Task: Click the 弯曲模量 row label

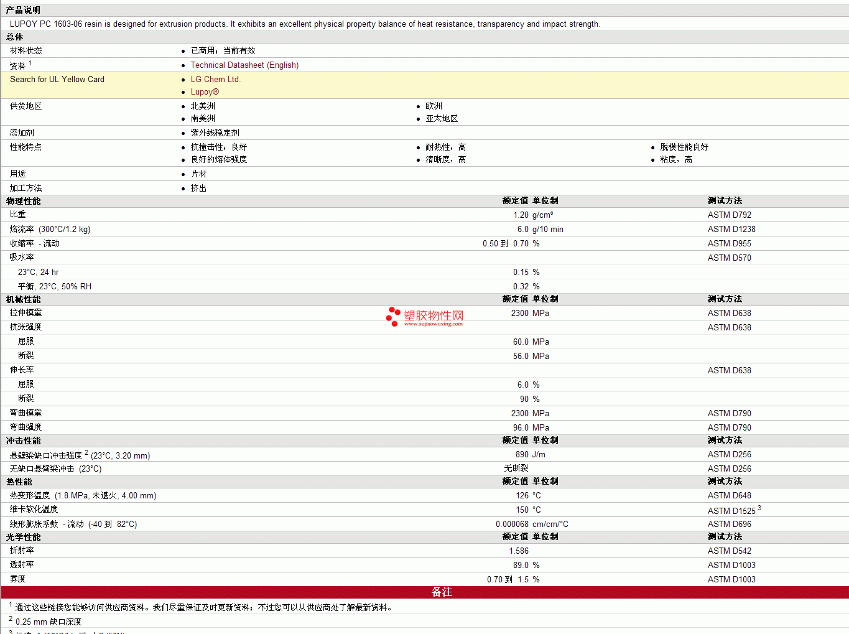Action: pyautogui.click(x=26, y=413)
